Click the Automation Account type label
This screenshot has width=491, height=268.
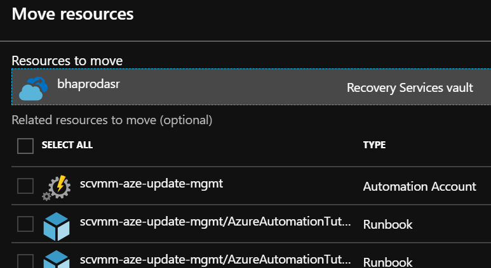point(419,187)
